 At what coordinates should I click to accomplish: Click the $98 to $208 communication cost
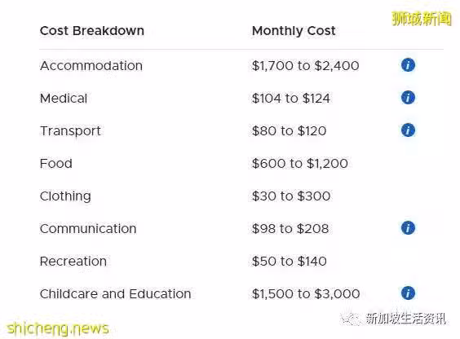click(x=290, y=229)
